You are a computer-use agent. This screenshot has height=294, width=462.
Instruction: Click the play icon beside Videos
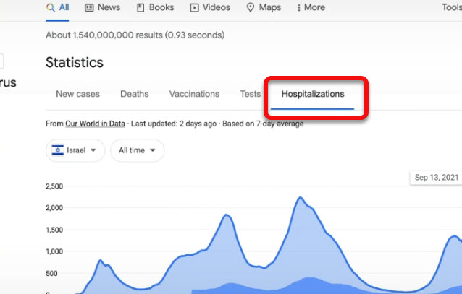coord(194,8)
